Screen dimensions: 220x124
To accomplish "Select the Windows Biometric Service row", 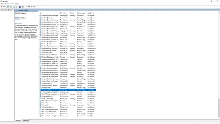I will (68, 20).
